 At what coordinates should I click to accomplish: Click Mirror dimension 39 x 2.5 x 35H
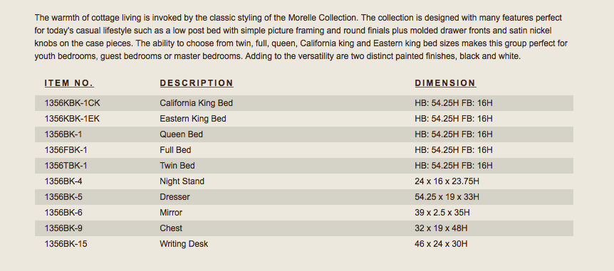442,213
